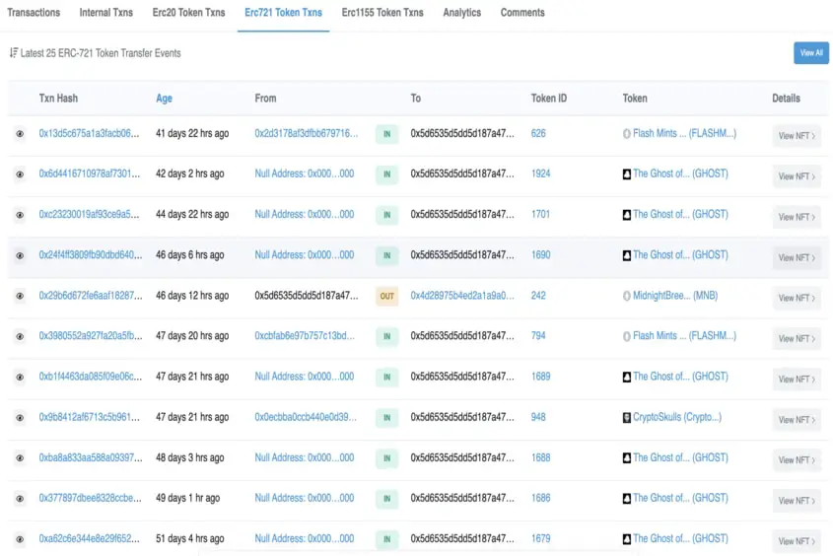833x556 pixels.
Task: Switch to the Transactions tab
Action: tap(34, 12)
